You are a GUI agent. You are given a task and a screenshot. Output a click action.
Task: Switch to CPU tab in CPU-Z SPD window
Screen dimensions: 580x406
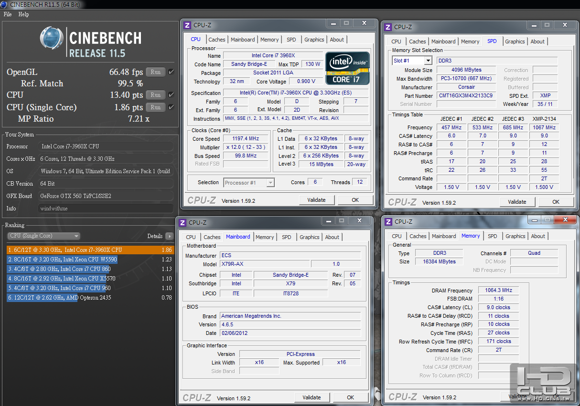pyautogui.click(x=397, y=42)
